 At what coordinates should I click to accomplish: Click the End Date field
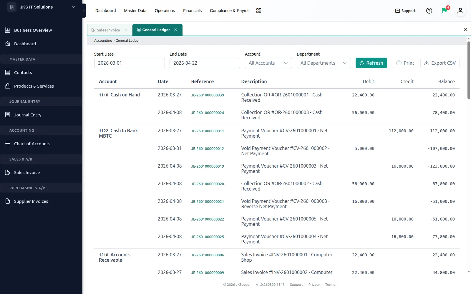[205, 63]
